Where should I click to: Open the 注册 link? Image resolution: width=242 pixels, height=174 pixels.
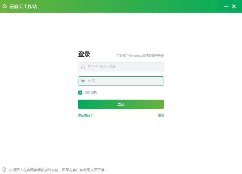[161, 115]
